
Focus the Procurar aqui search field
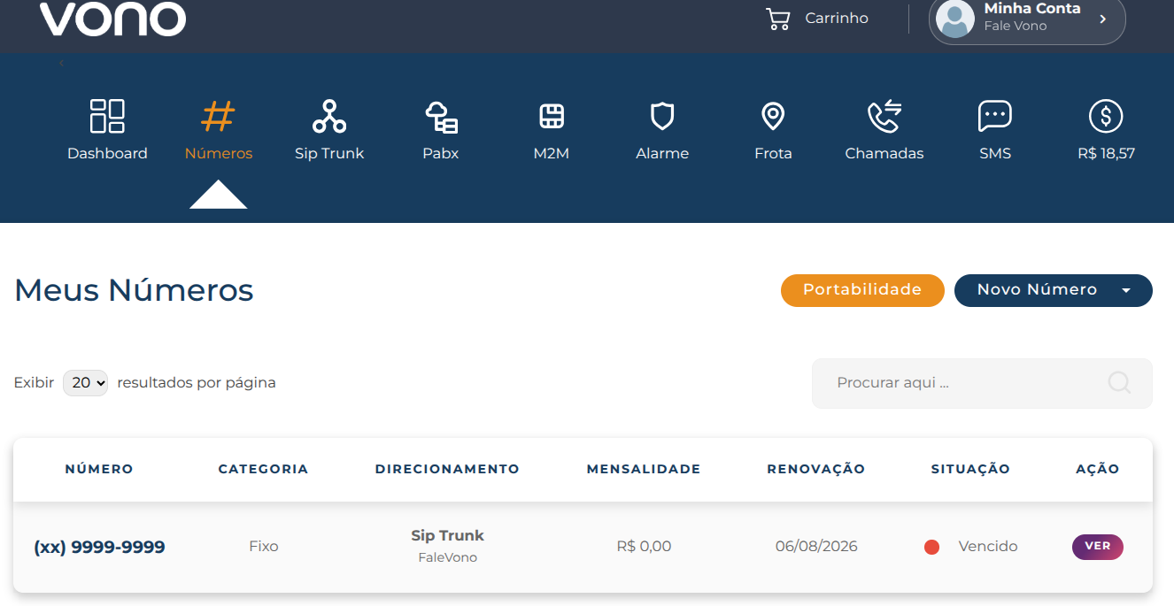(982, 383)
